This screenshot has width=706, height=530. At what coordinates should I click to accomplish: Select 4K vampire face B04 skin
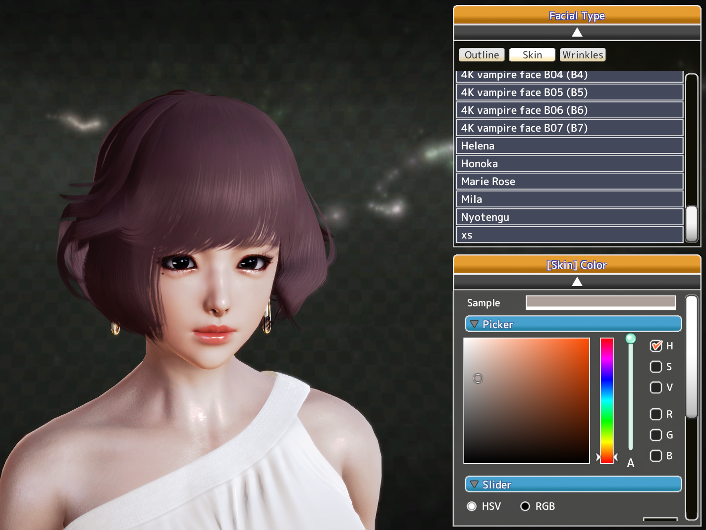tap(569, 76)
